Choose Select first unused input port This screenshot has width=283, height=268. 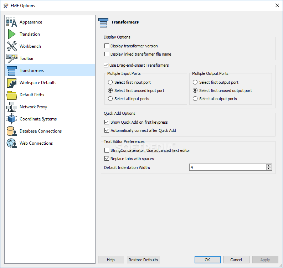pos(110,91)
